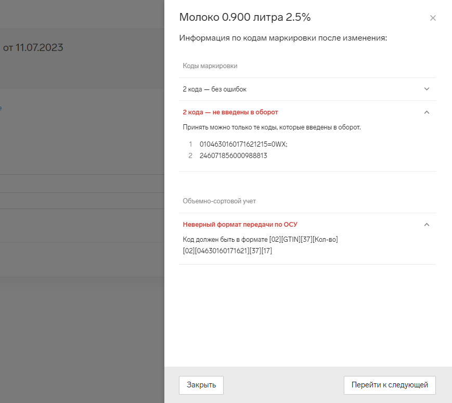Click the 'Коды маркировки' section label

pyautogui.click(x=210, y=66)
